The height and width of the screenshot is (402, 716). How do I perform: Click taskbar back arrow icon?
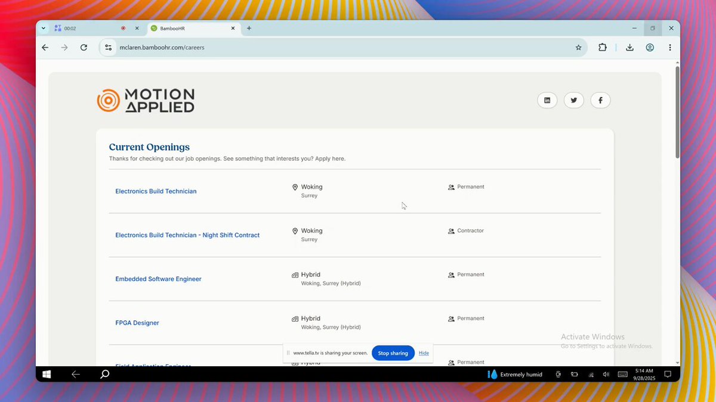pos(76,374)
